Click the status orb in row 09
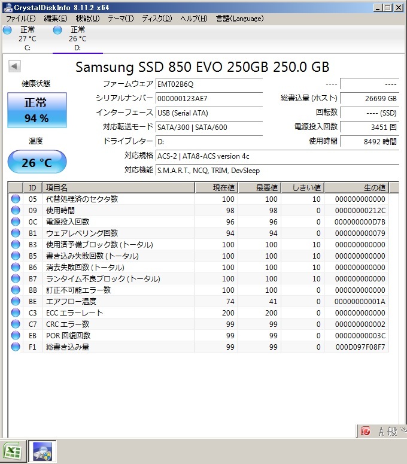 16,210
